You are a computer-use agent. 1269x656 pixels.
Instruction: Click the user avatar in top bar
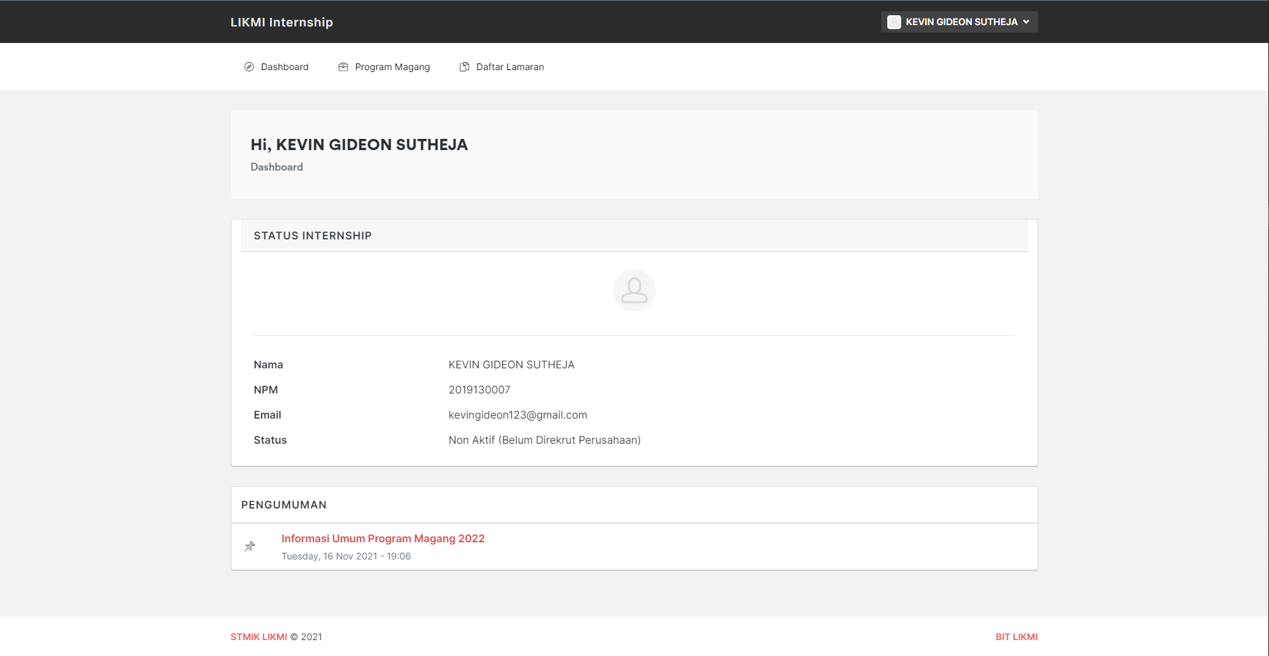click(x=894, y=22)
